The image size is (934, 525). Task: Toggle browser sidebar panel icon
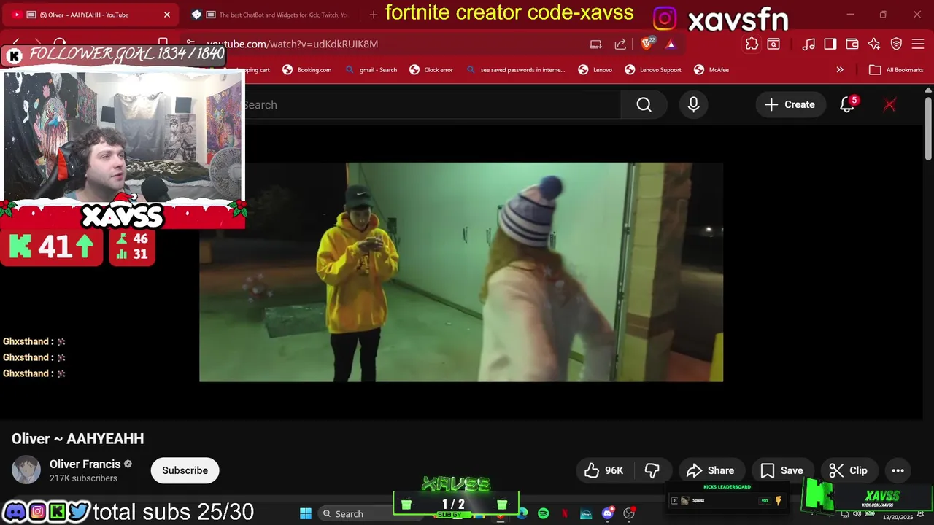(x=830, y=44)
